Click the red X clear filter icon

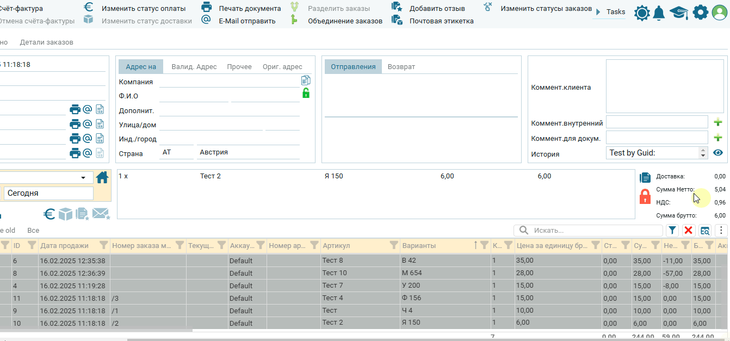[689, 231]
